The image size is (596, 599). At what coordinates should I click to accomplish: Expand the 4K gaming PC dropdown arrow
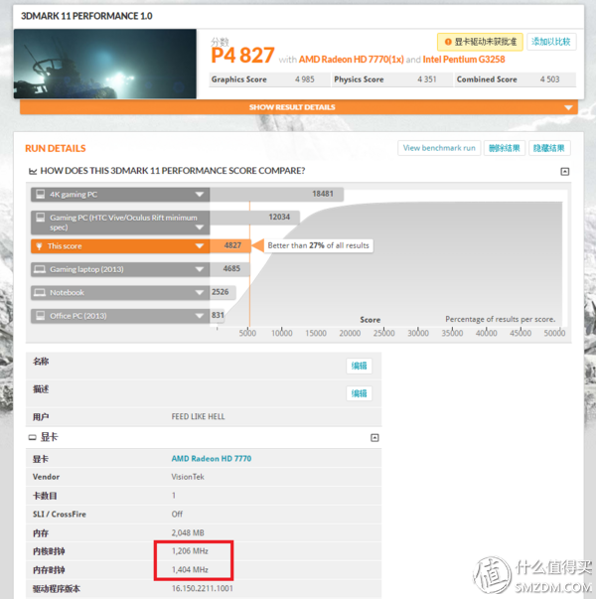[200, 195]
